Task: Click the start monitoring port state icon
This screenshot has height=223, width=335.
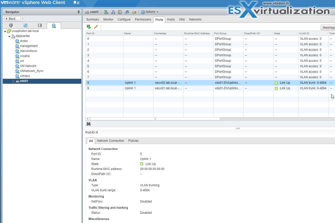Action: point(89,27)
